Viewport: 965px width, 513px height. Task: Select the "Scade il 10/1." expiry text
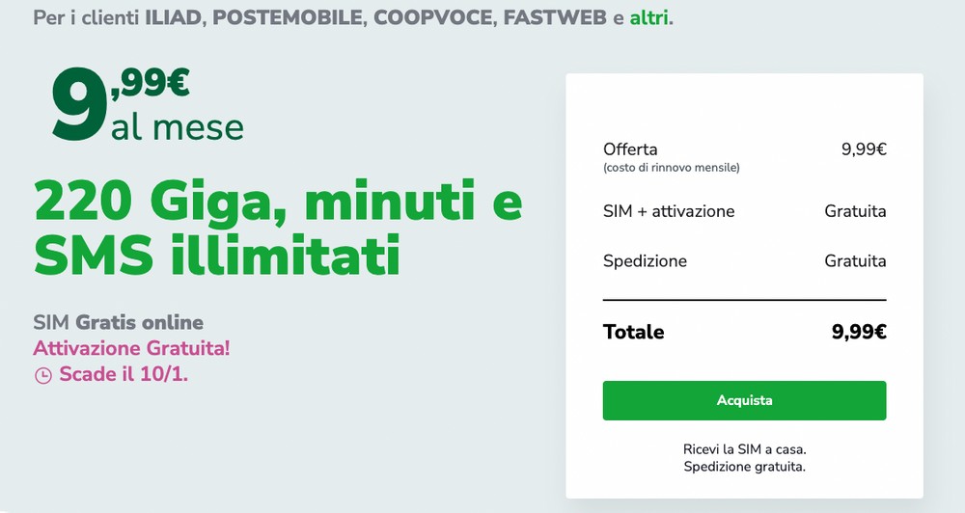pyautogui.click(x=124, y=374)
